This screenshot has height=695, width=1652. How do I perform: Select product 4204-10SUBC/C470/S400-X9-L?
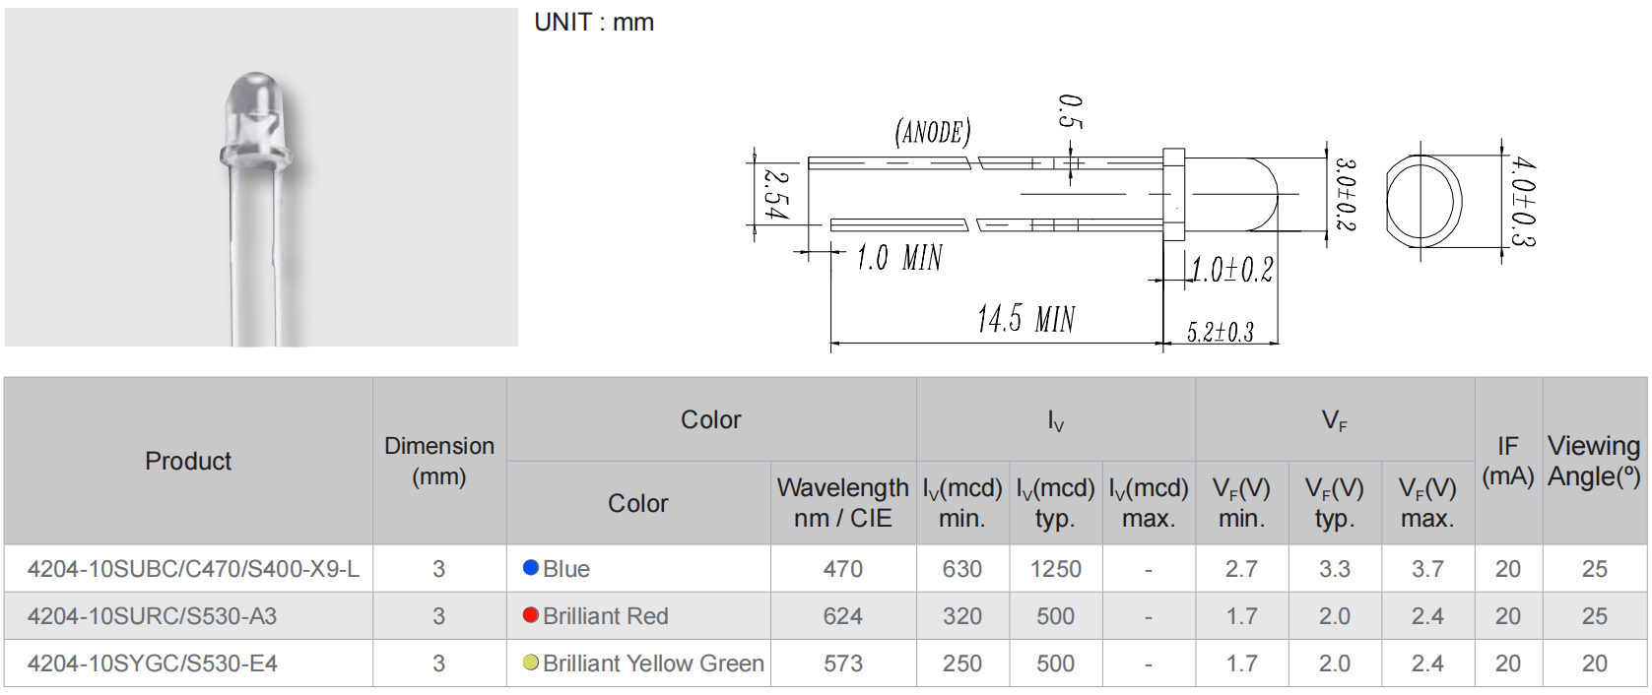pyautogui.click(x=193, y=569)
